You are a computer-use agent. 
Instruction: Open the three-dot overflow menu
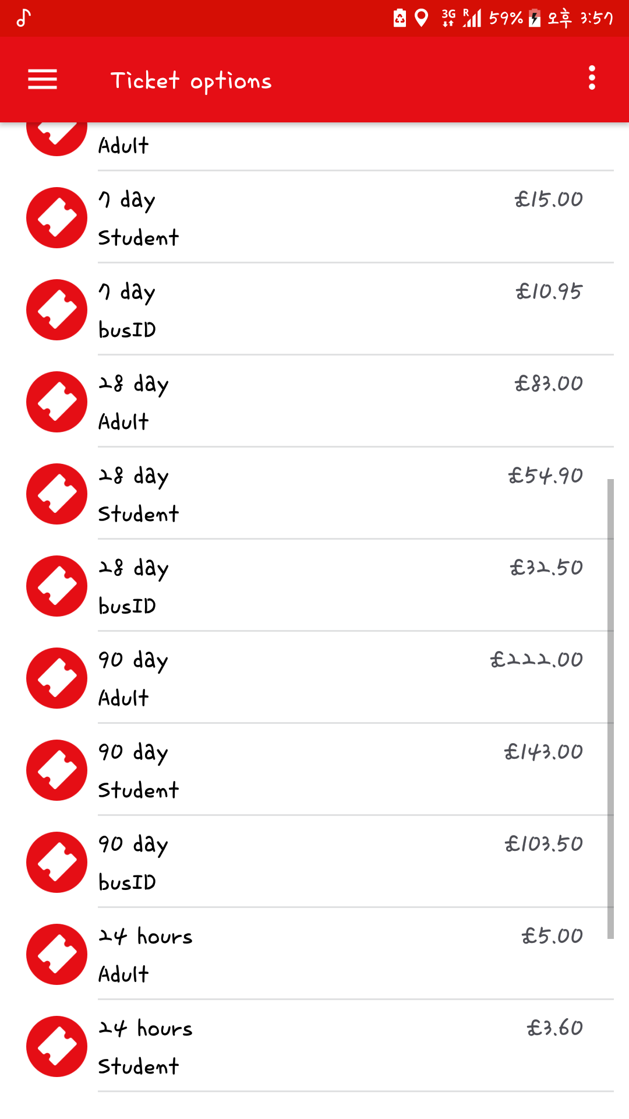[592, 78]
